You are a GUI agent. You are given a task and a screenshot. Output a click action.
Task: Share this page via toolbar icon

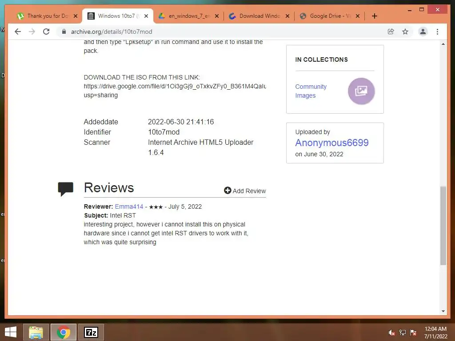tap(391, 32)
